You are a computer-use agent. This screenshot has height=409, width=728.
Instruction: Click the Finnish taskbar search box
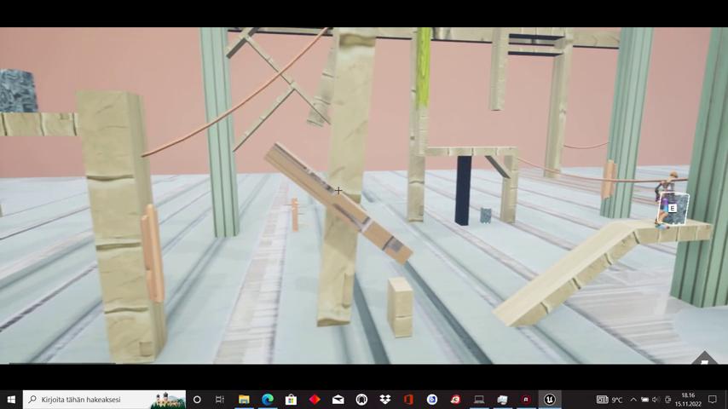tap(94, 399)
